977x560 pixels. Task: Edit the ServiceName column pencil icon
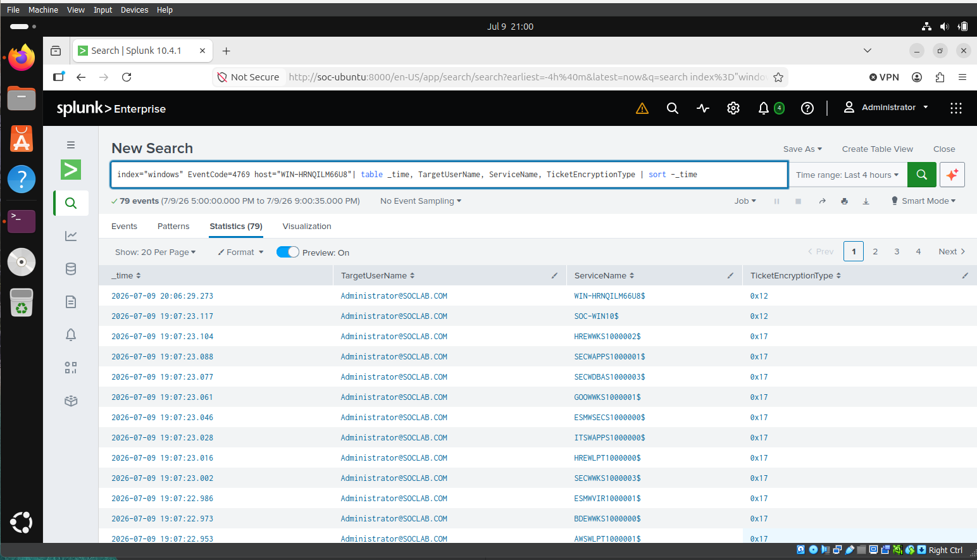730,275
